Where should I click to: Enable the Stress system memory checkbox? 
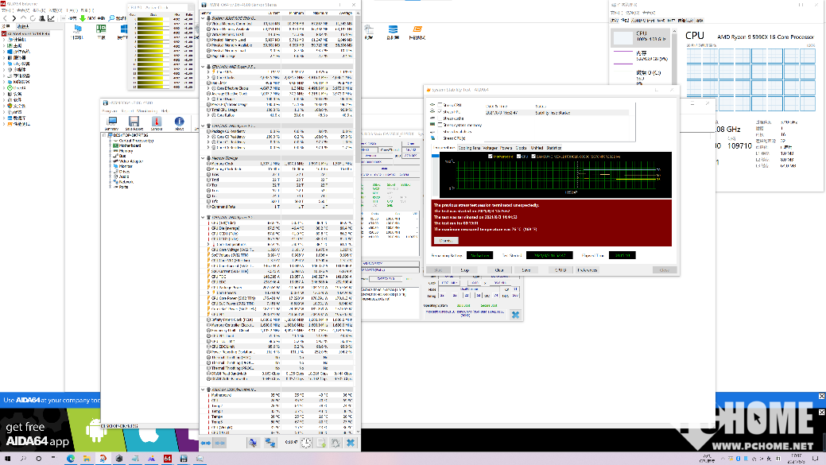coord(440,125)
